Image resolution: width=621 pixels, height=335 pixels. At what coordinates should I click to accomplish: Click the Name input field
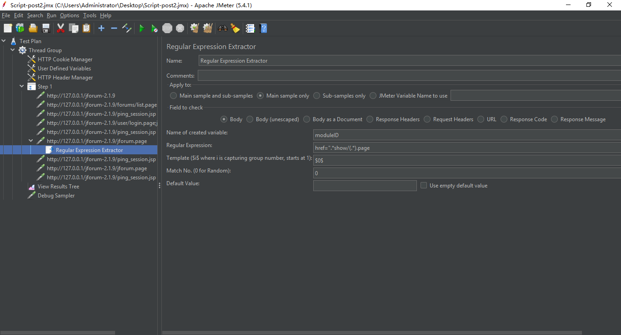click(410, 60)
